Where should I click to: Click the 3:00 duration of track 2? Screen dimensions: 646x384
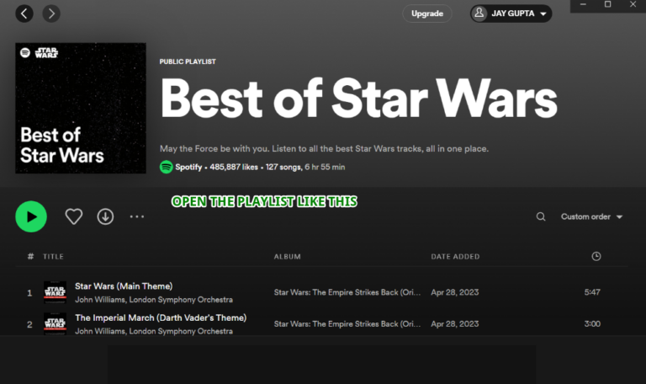tap(592, 324)
